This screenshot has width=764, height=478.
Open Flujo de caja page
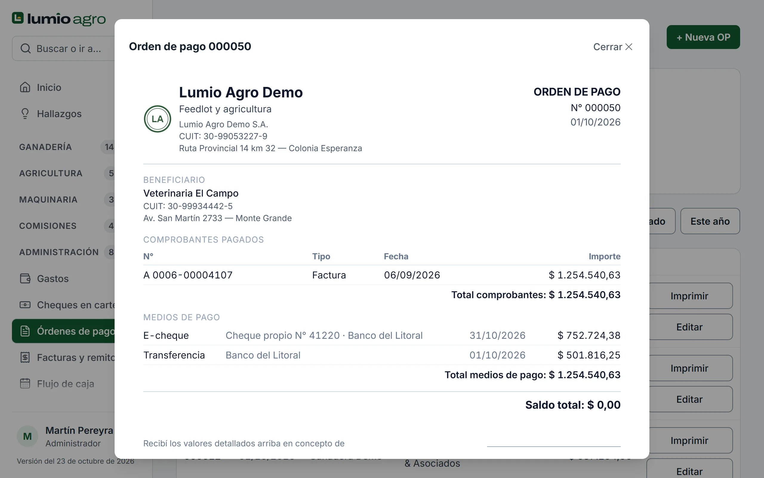[63, 384]
